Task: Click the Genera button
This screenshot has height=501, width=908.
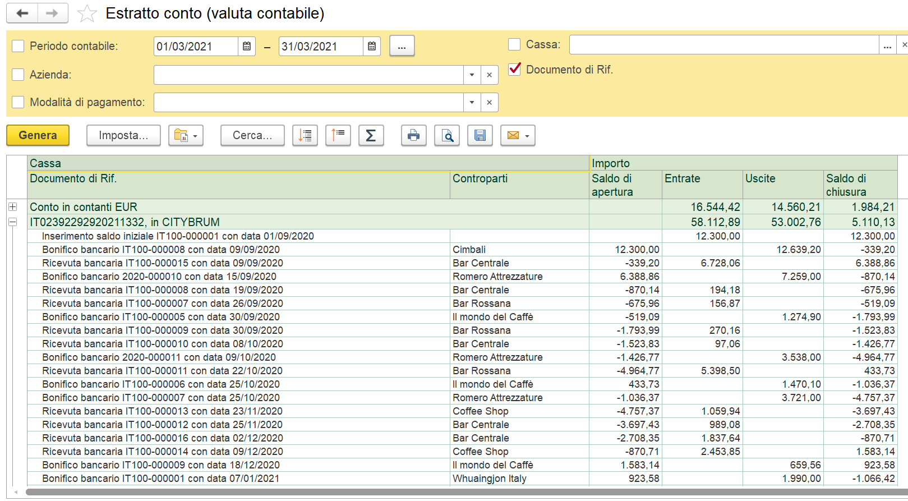Action: tap(38, 135)
